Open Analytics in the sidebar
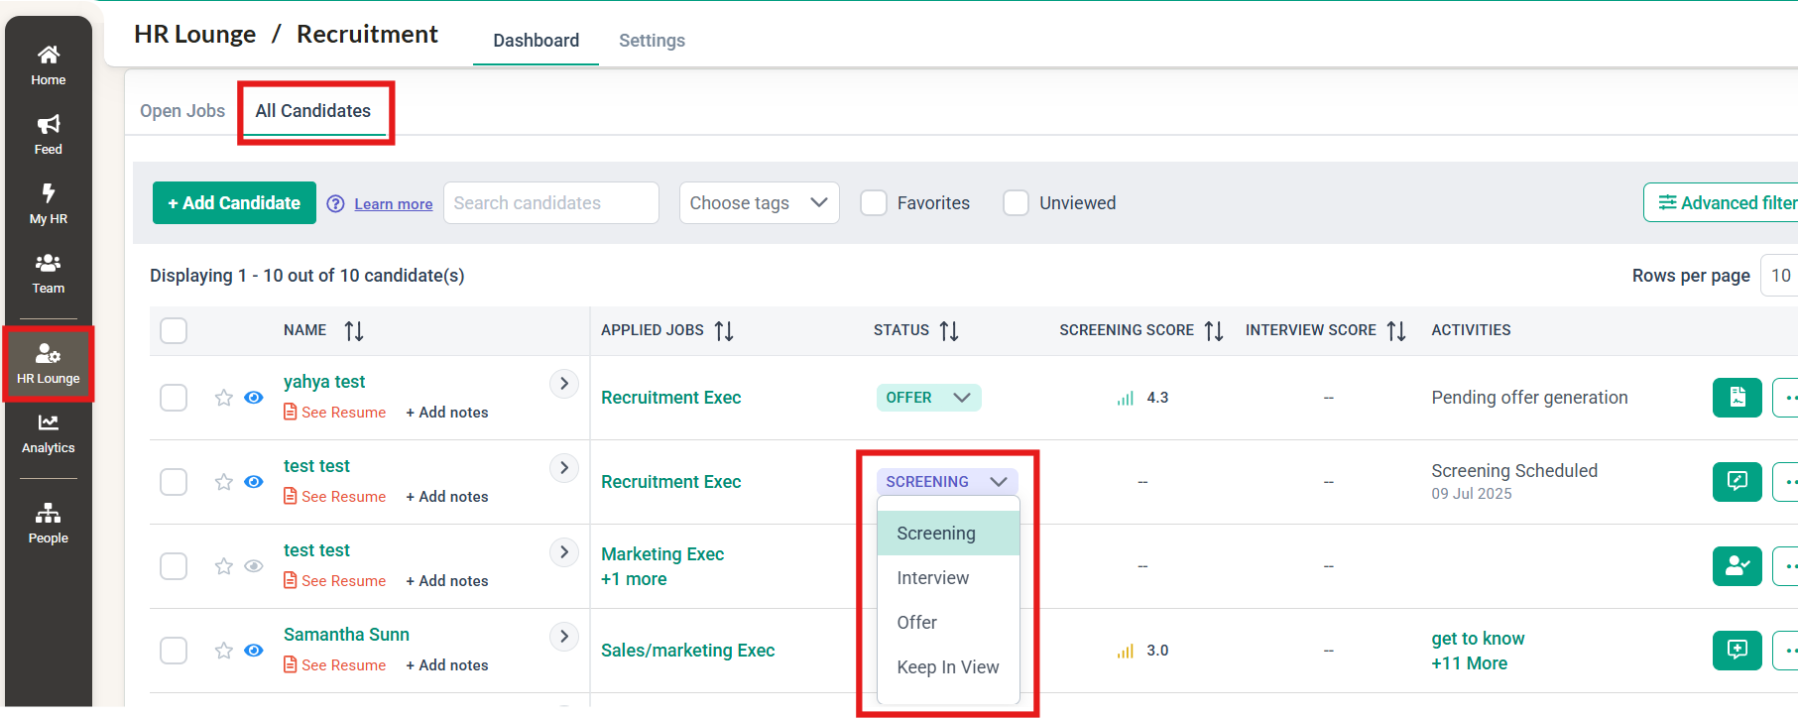Viewport: 1798px width, 718px height. click(x=48, y=433)
